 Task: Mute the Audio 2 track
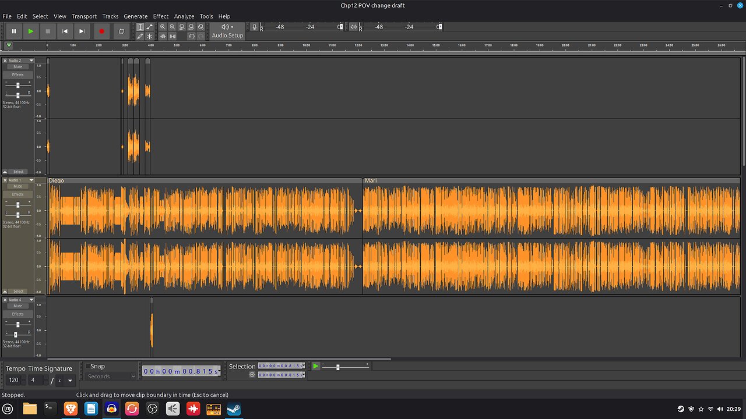(18, 67)
